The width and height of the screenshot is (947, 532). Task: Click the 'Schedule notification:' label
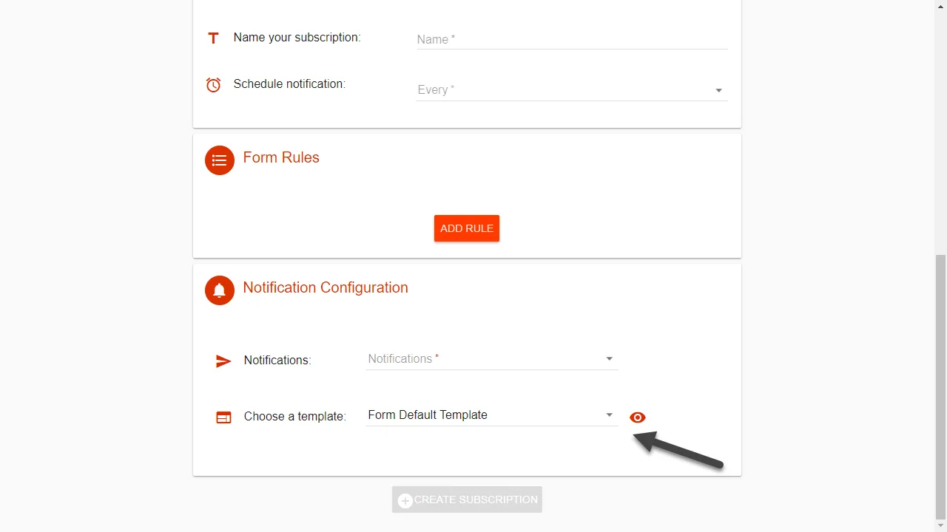290,83
